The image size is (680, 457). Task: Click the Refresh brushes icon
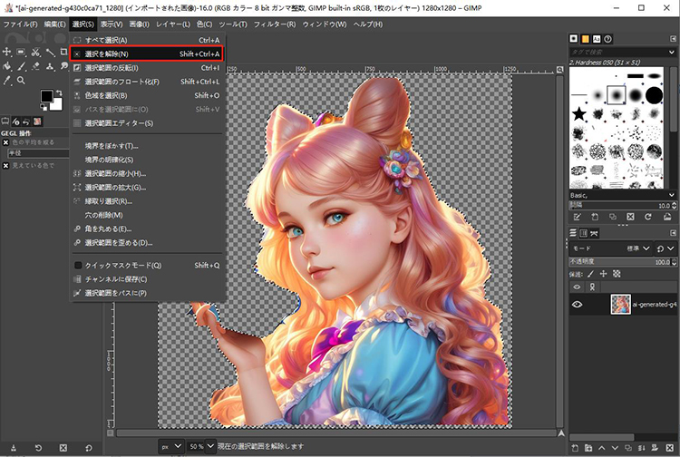coord(648,217)
